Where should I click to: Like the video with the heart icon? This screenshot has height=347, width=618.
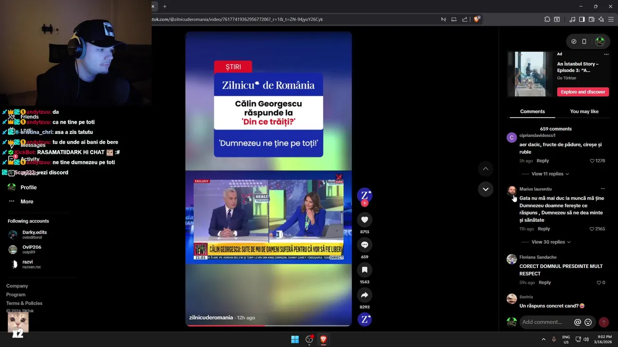365,220
